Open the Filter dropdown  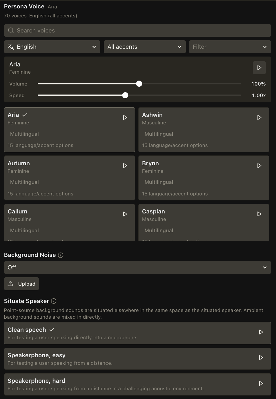[230, 47]
